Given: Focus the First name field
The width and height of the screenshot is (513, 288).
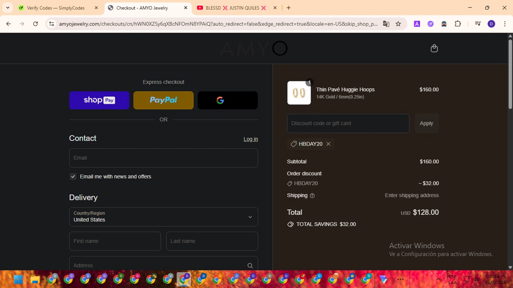Looking at the screenshot, I should [115, 241].
